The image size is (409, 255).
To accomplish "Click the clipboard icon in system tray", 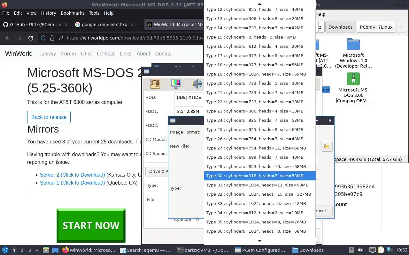I will click(381, 250).
